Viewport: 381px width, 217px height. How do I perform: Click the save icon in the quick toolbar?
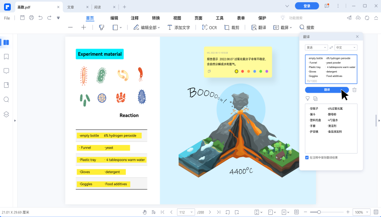click(23, 18)
